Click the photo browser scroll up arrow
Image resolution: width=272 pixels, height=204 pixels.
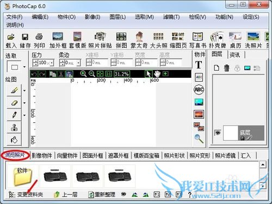pyautogui.click(x=263, y=164)
